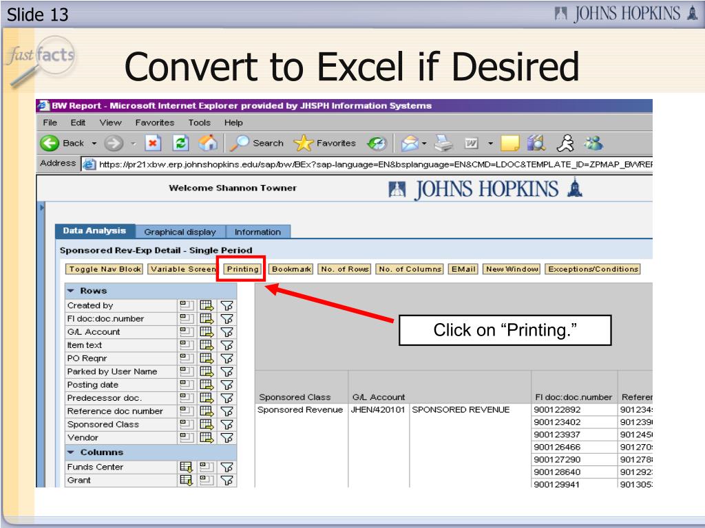The height and width of the screenshot is (528, 705).
Task: Click FI doc number 900122892 cell
Action: tap(574, 410)
